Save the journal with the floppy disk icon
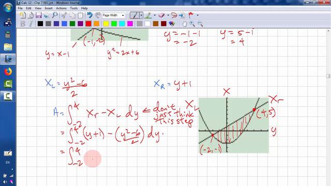331x186 pixels. pyautogui.click(x=39, y=15)
